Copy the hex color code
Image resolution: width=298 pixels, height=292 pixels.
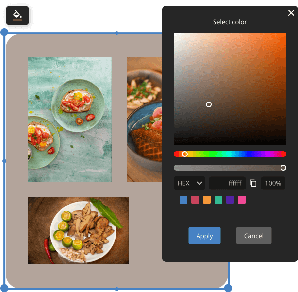point(253,183)
